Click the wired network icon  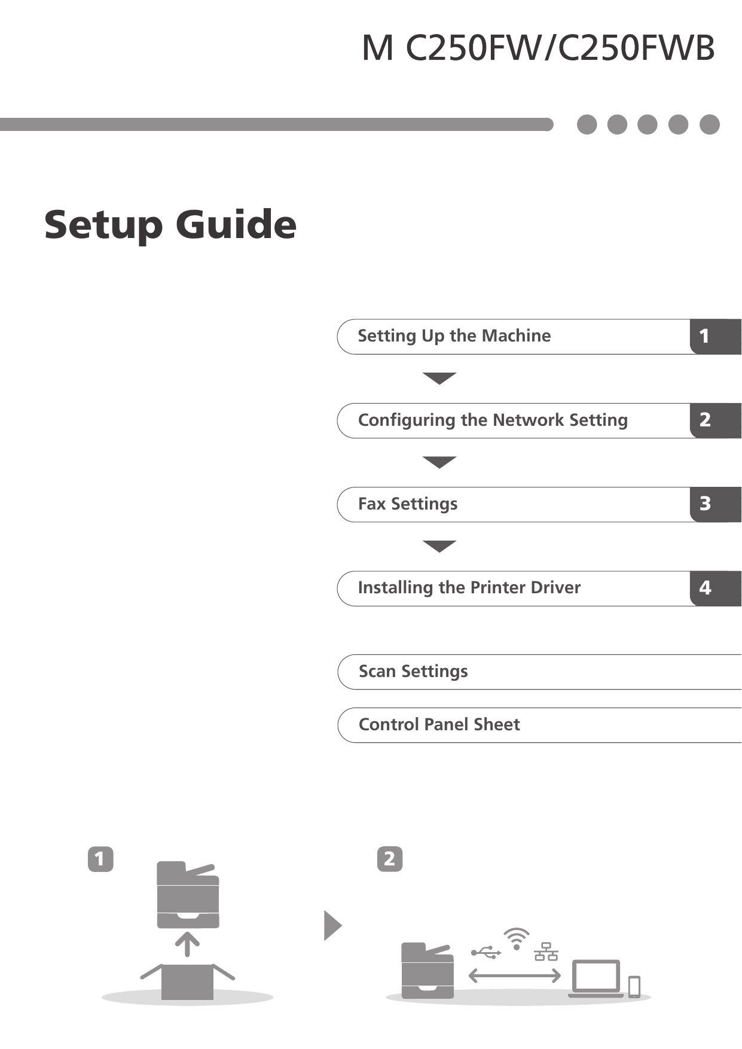tap(546, 951)
